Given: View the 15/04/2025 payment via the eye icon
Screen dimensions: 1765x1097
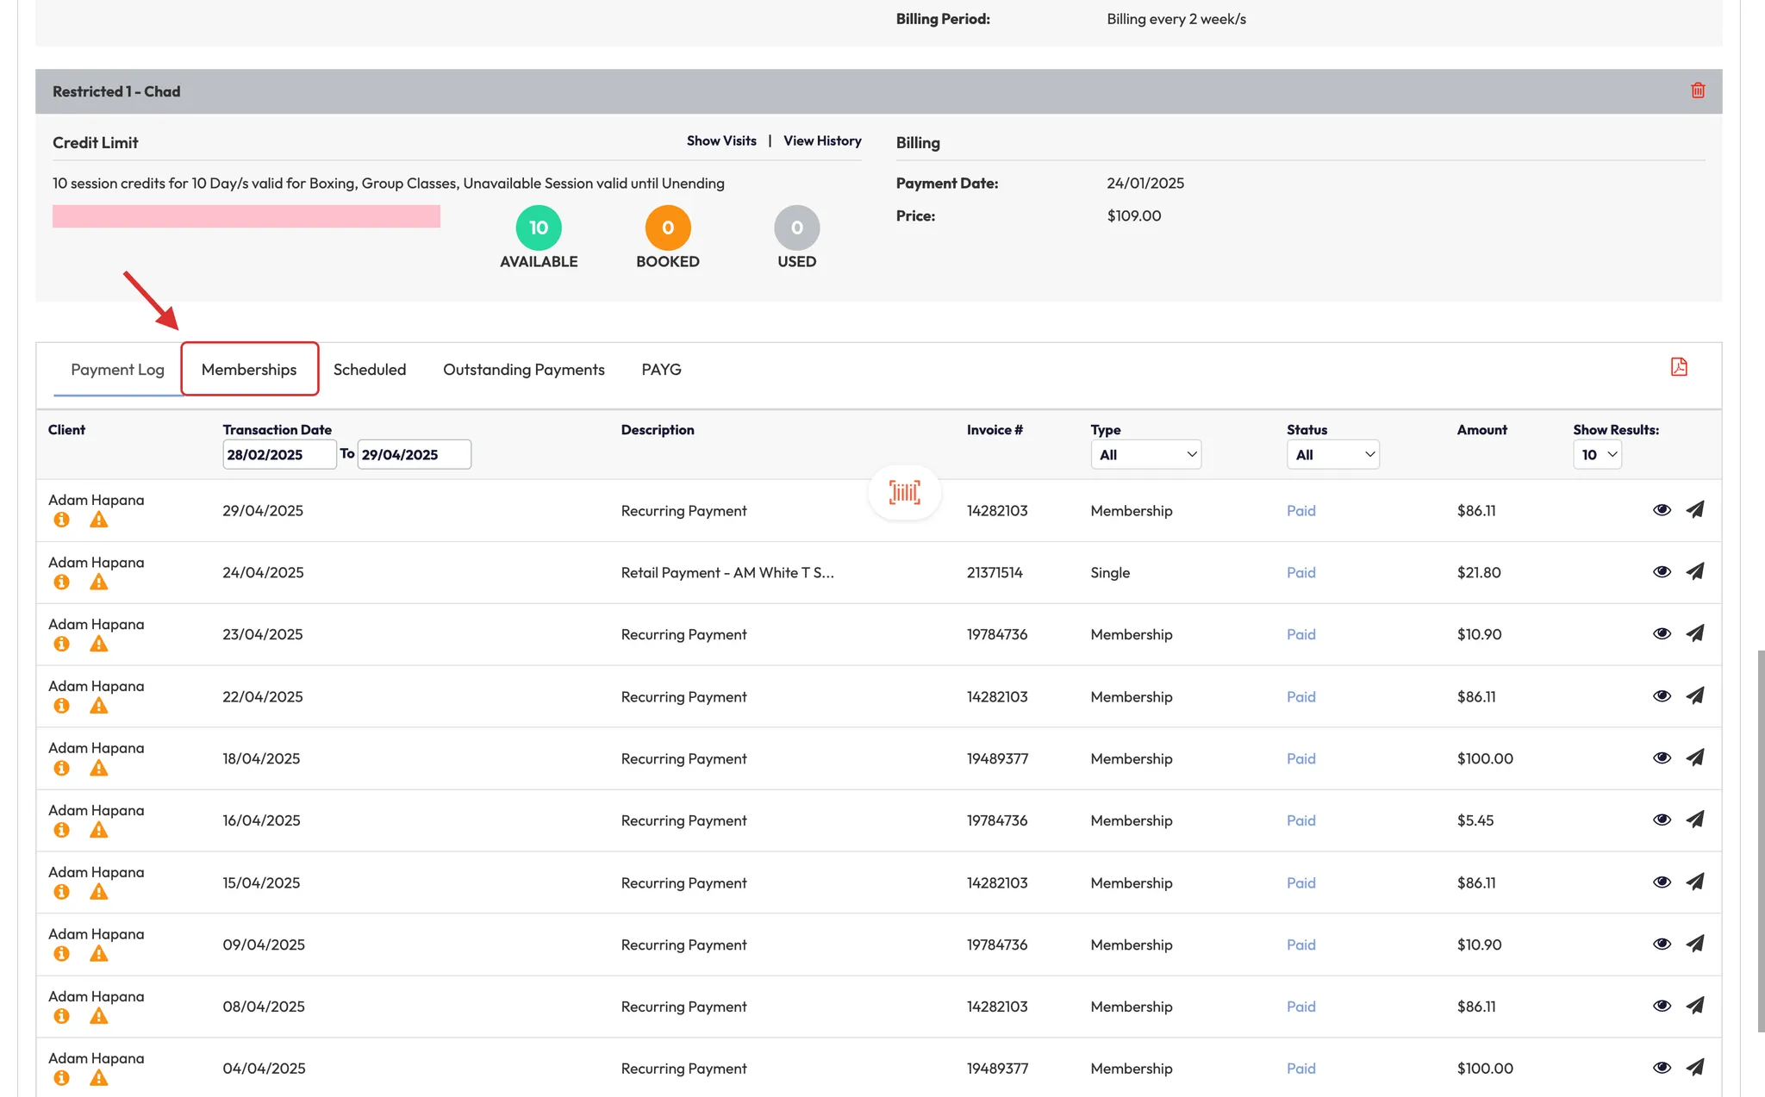Looking at the screenshot, I should click(1662, 882).
